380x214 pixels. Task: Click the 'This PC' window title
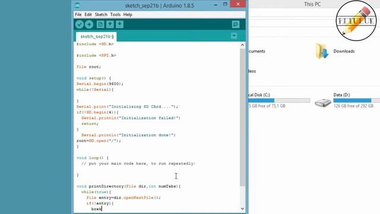312,4
